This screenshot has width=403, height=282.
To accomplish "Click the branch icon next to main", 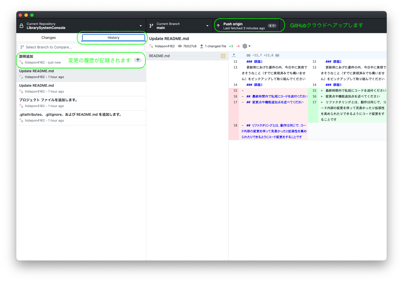I will [151, 26].
